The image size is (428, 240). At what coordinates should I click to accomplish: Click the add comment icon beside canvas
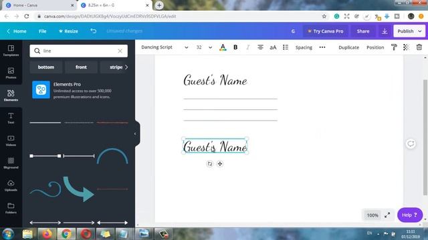pyautogui.click(x=411, y=144)
